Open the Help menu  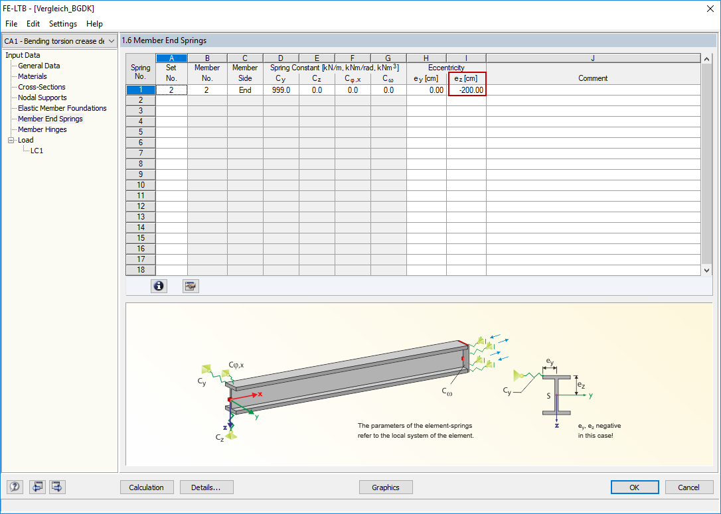[94, 24]
